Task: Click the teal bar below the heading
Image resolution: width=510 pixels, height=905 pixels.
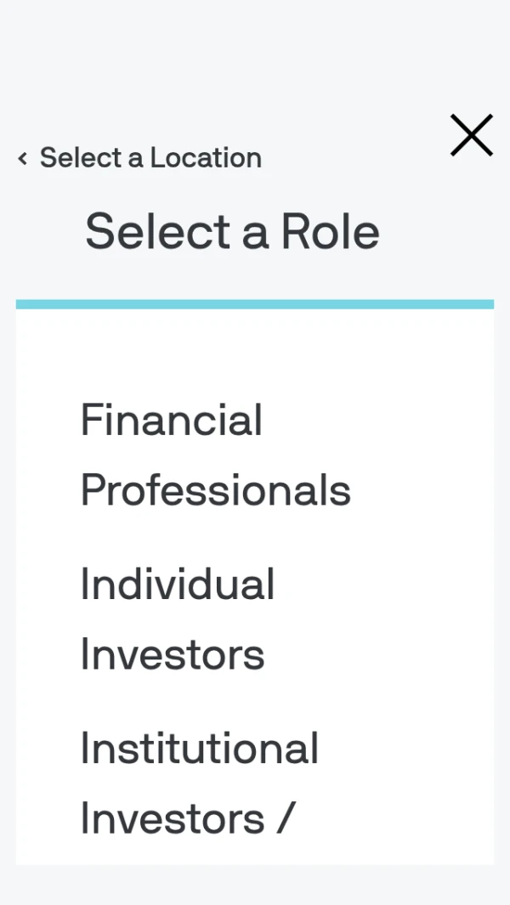Action: (x=254, y=304)
